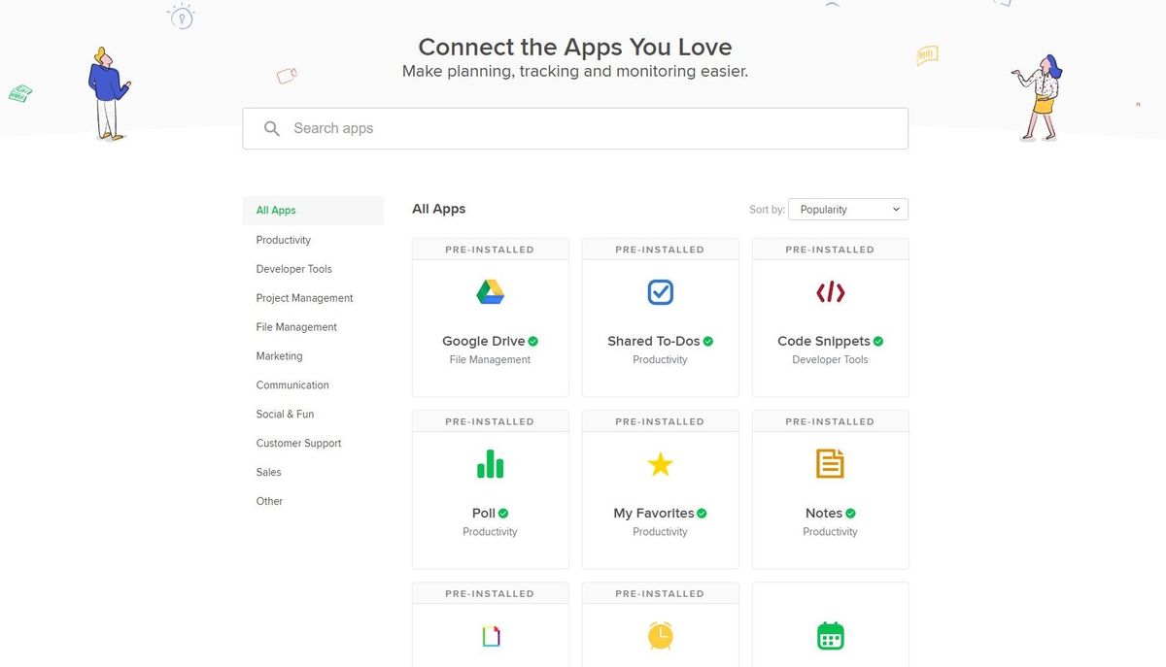Open the Shared To-Dos checkbox icon
The width and height of the screenshot is (1166, 667).
click(660, 292)
